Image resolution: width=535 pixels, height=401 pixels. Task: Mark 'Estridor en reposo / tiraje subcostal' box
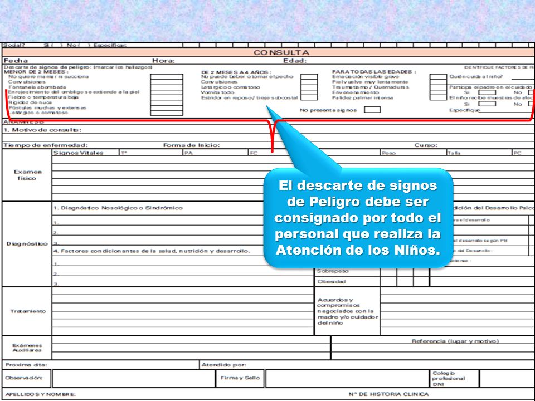309,97
